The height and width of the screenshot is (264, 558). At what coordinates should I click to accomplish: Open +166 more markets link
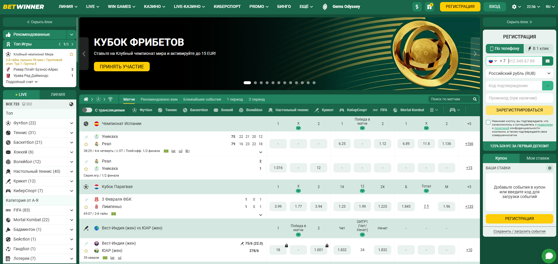(469, 144)
